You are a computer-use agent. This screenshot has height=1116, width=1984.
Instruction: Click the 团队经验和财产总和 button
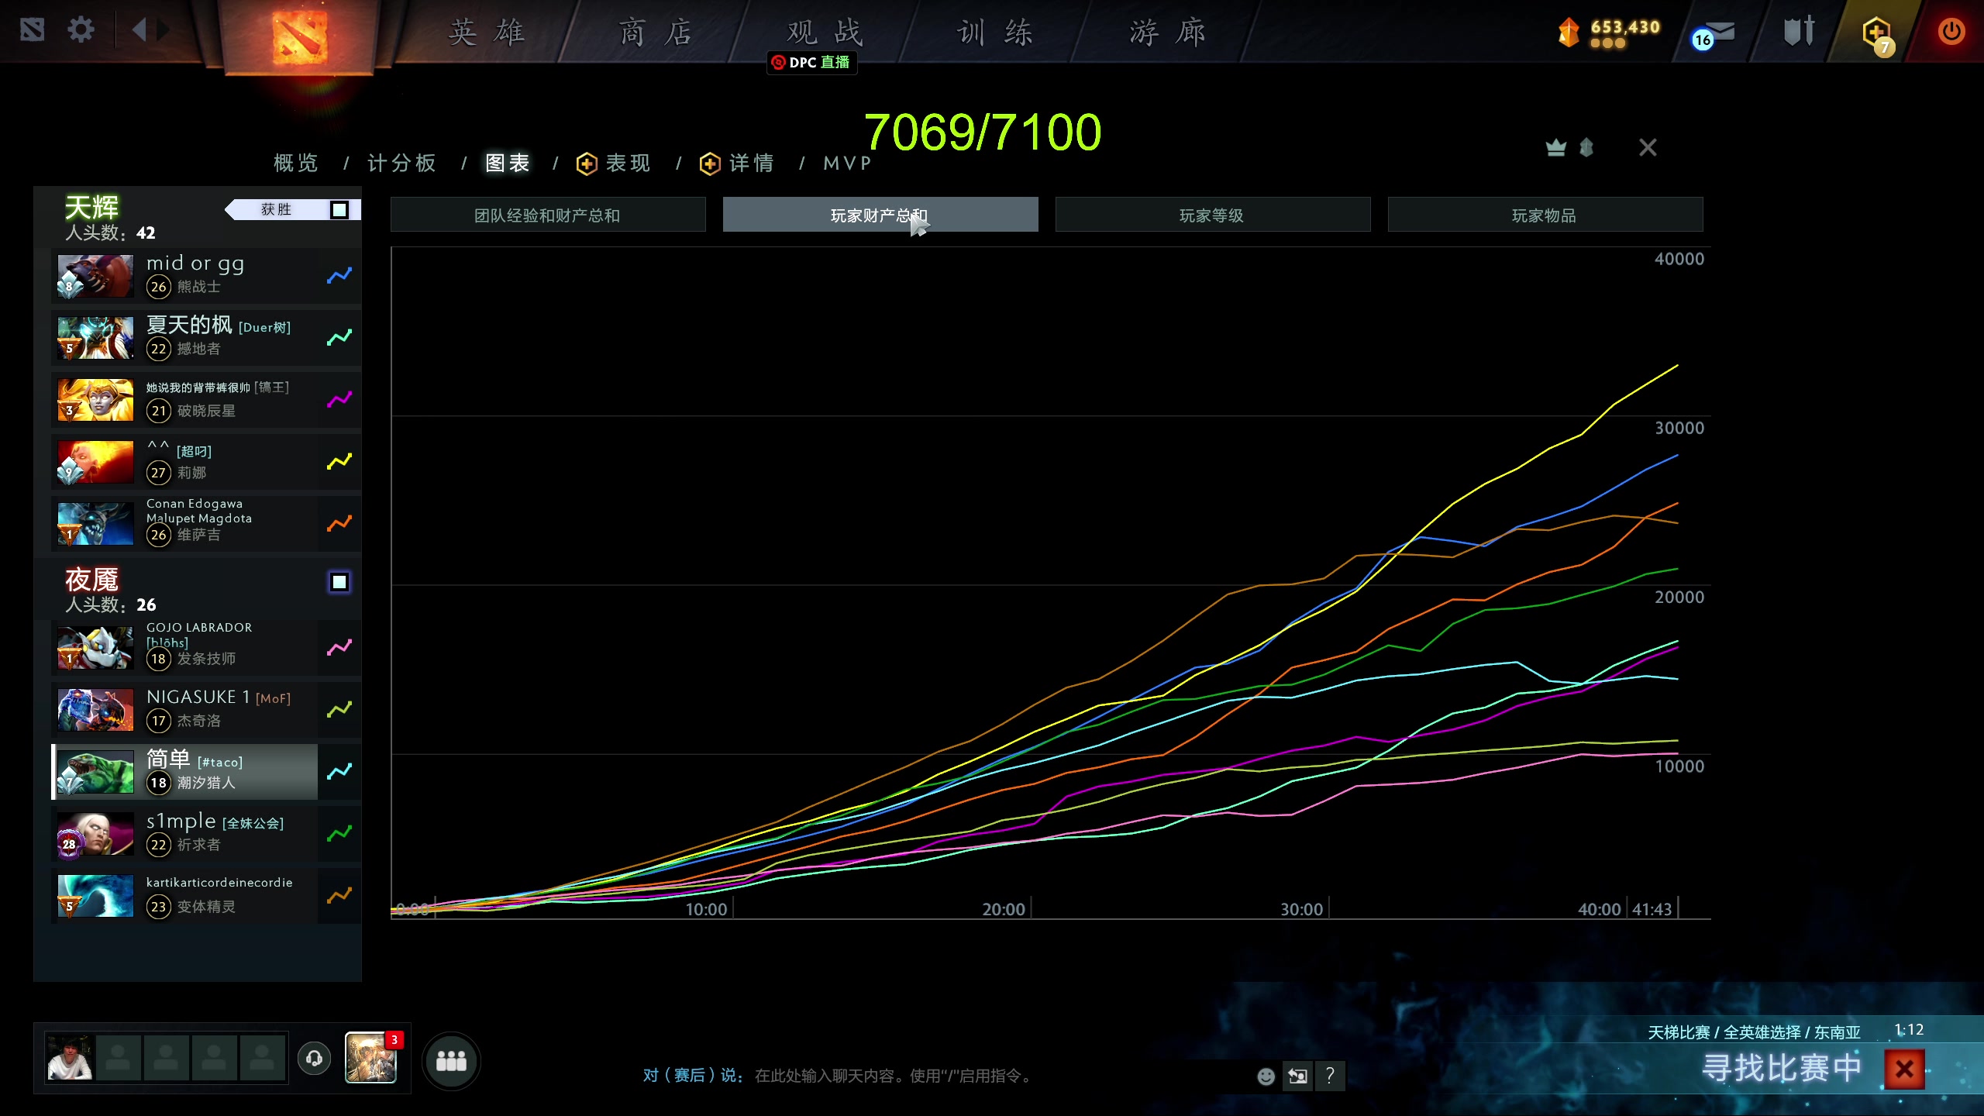[547, 215]
